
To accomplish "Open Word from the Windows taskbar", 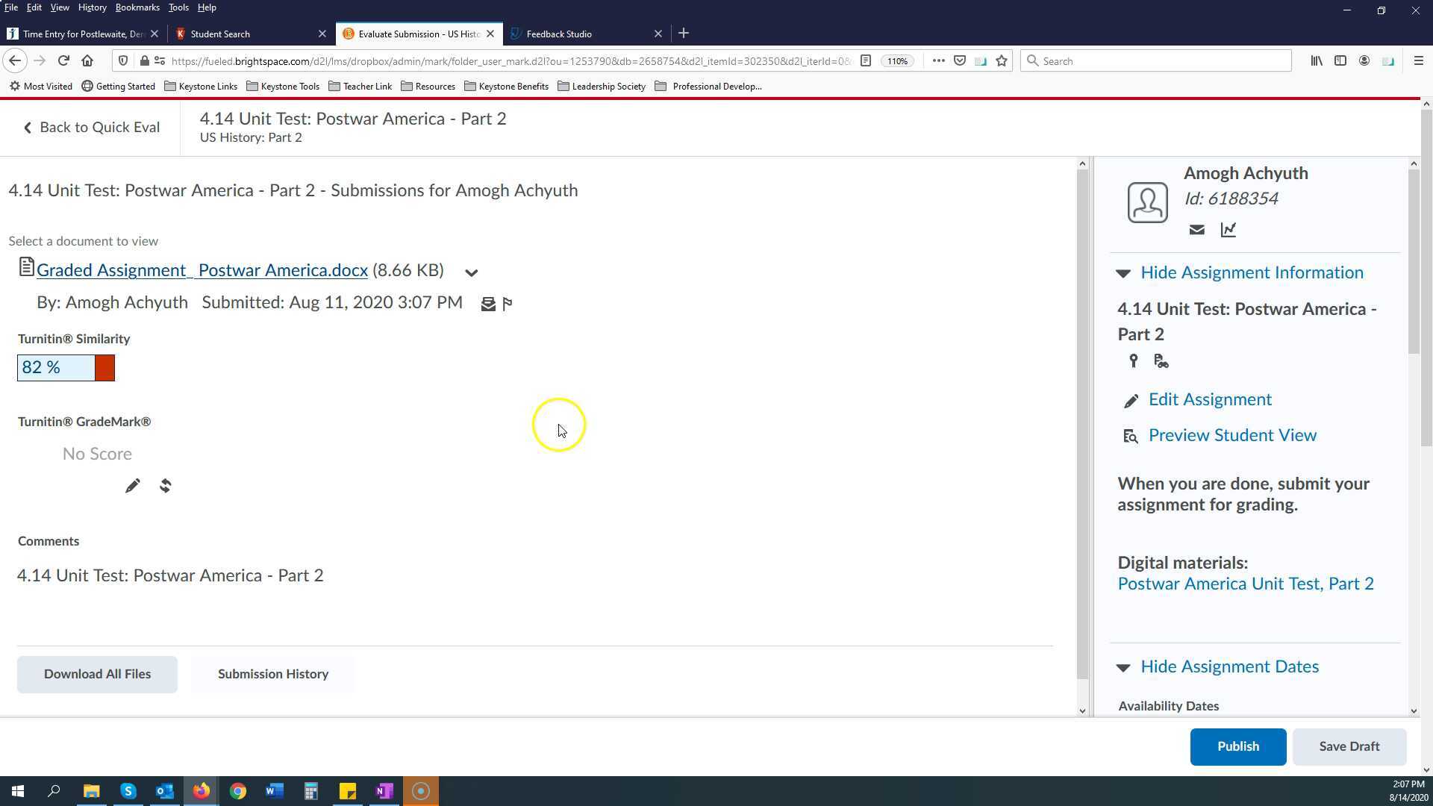I will point(274,791).
